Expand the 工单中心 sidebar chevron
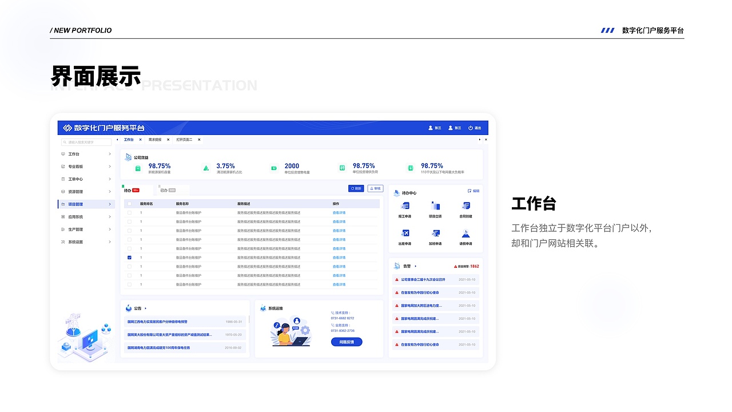This screenshot has width=732, height=412. (x=110, y=179)
